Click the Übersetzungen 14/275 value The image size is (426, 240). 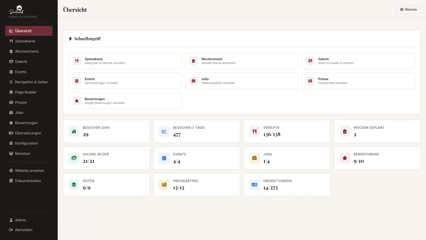click(x=271, y=188)
